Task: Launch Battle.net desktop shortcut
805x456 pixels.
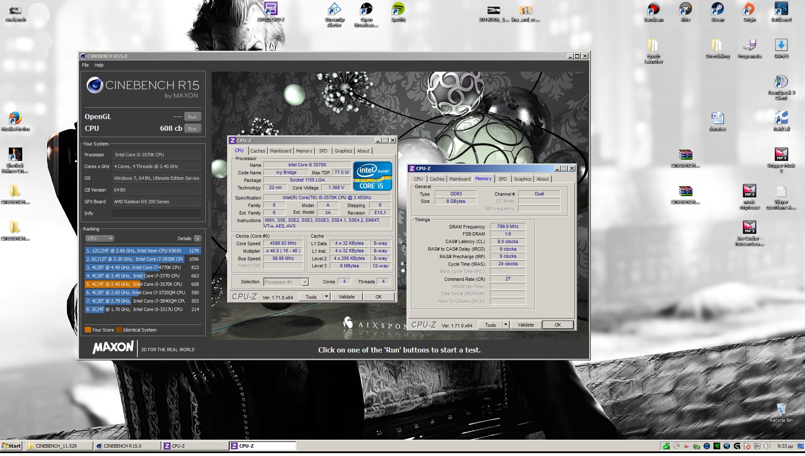Action: tap(781, 13)
